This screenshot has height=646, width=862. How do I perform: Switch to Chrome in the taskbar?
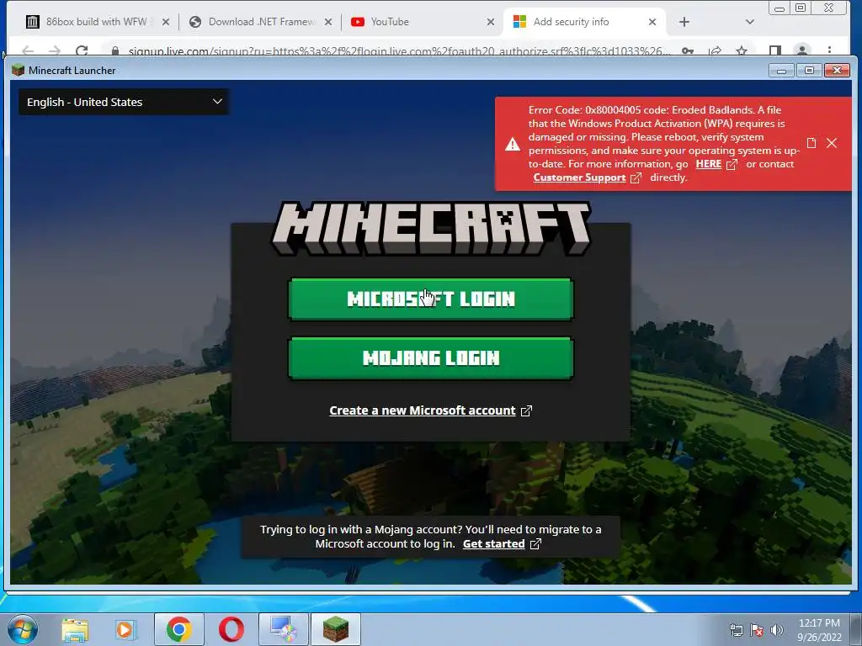pos(179,629)
